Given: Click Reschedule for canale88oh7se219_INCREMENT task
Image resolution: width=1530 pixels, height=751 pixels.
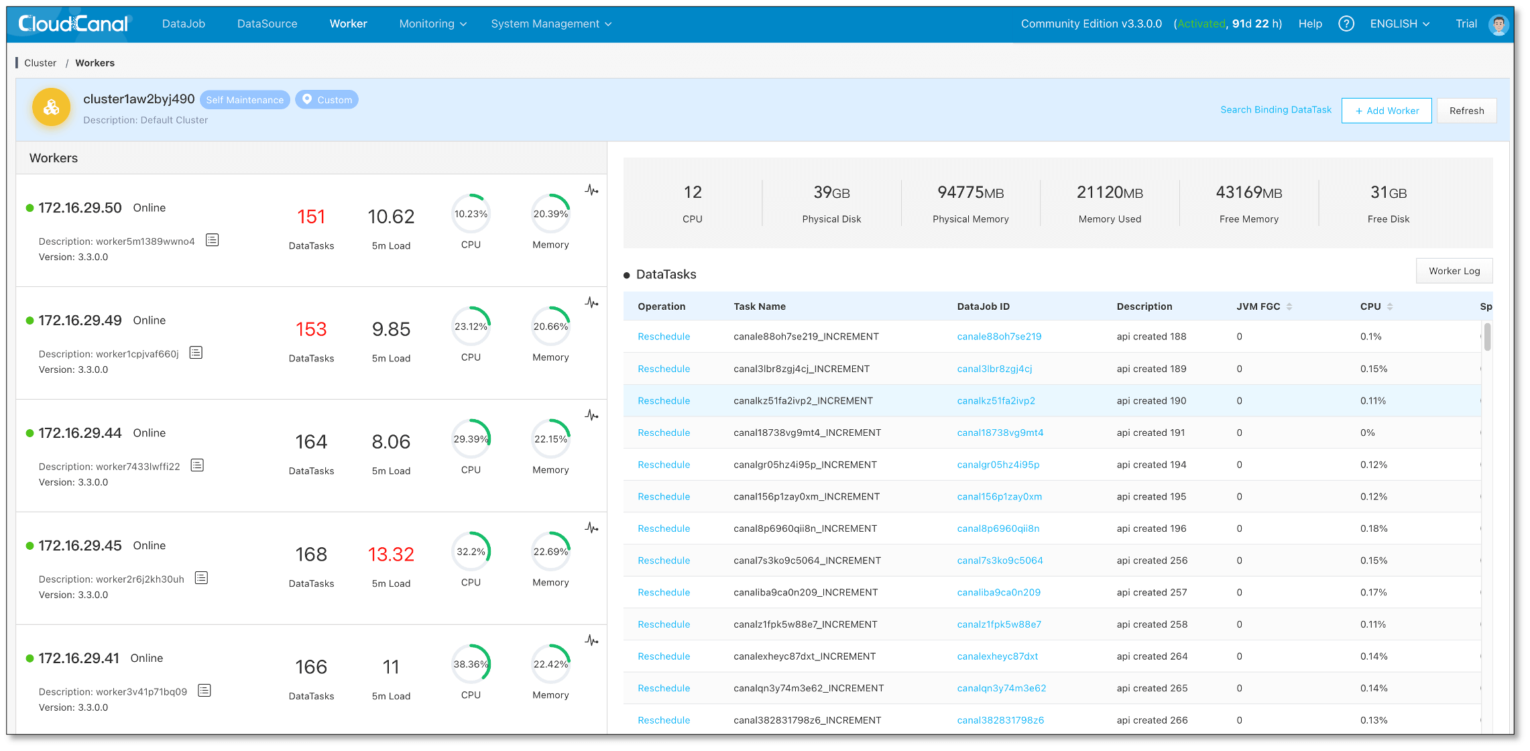Looking at the screenshot, I should tap(663, 337).
